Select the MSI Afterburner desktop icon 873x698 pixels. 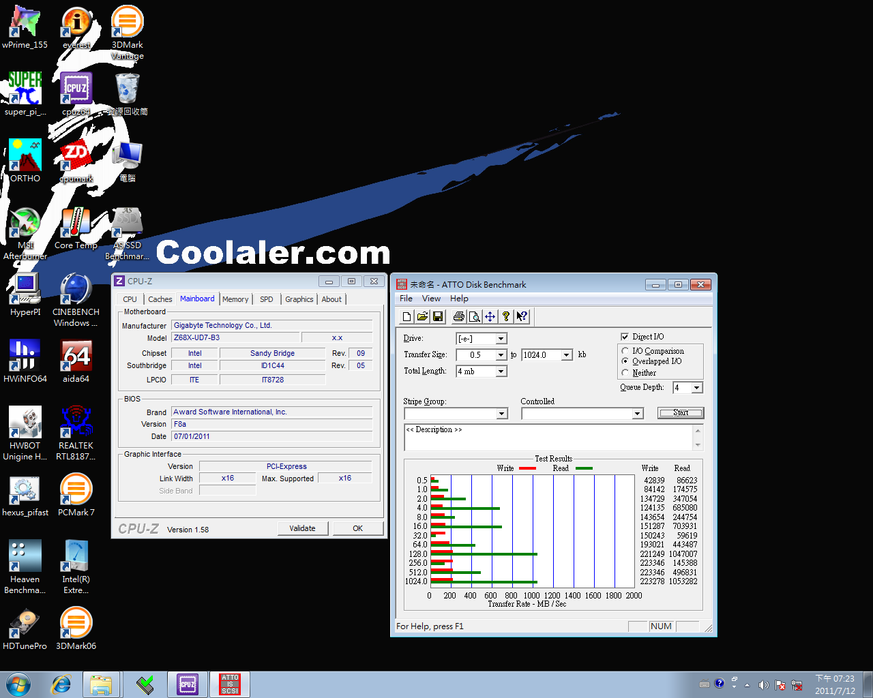coord(25,233)
